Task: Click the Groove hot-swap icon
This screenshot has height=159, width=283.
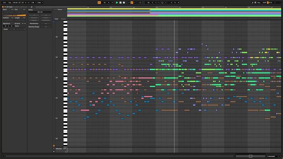Action: (23, 23)
